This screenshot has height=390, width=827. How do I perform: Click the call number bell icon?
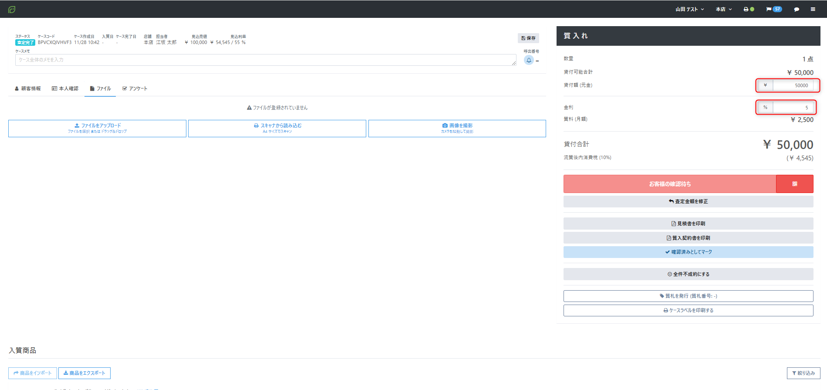coord(529,60)
